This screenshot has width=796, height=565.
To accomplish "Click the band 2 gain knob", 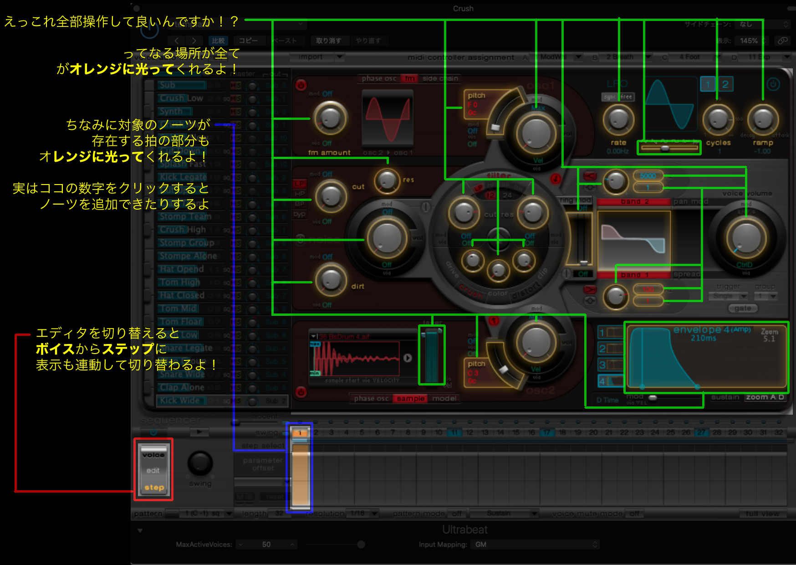I will point(616,181).
